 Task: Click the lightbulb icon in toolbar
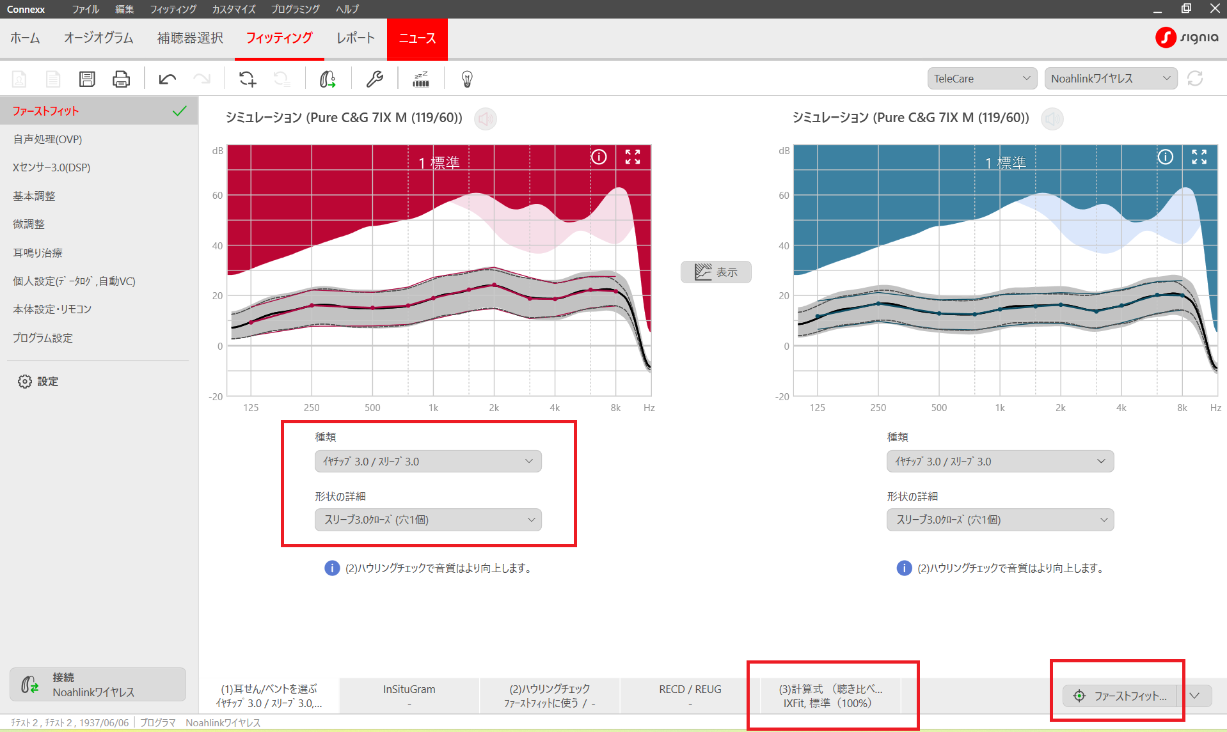[x=467, y=79]
